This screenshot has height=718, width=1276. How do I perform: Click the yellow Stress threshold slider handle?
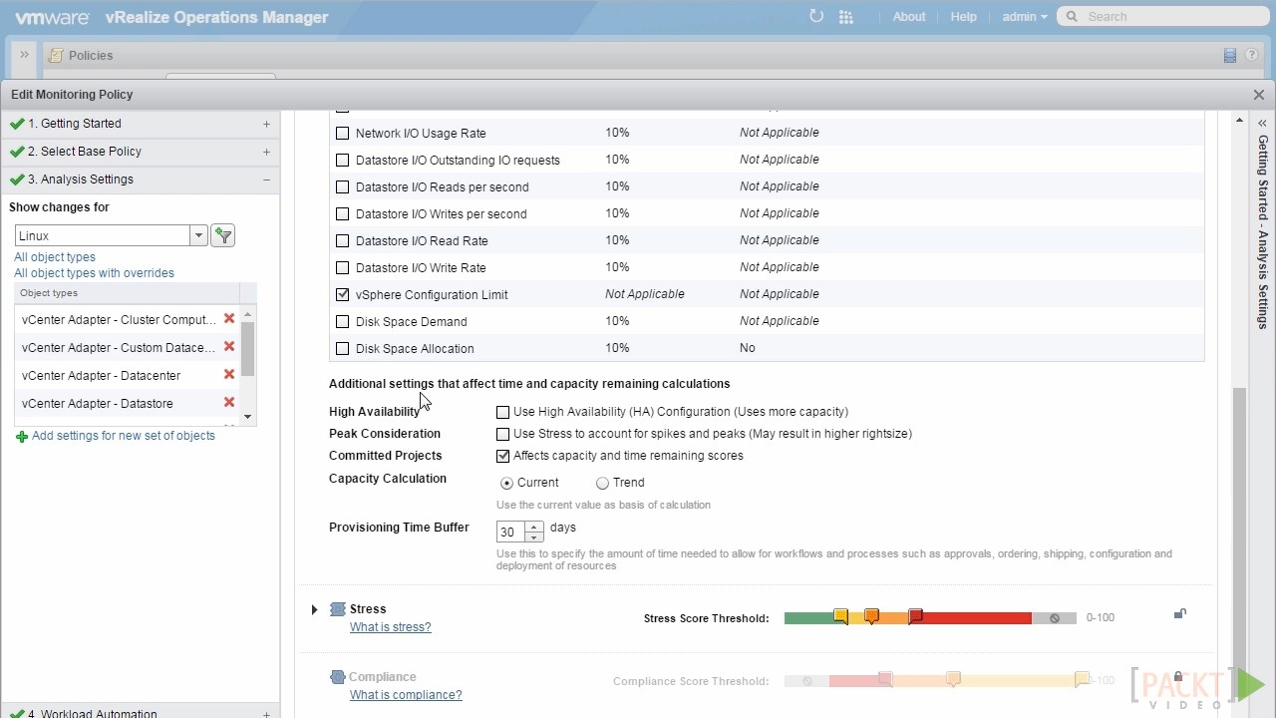[841, 616]
